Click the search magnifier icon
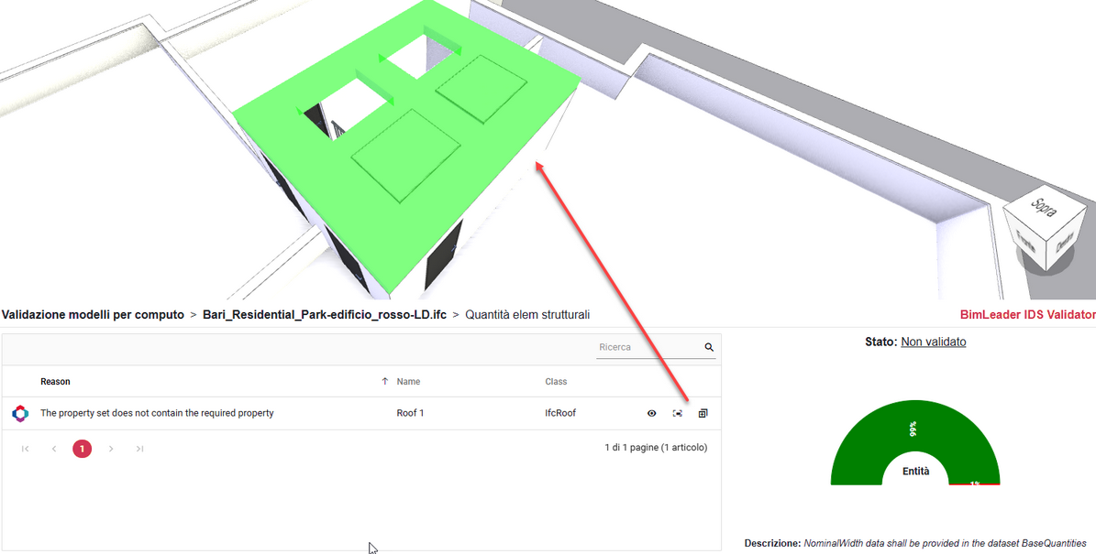1096x554 pixels. 709,348
